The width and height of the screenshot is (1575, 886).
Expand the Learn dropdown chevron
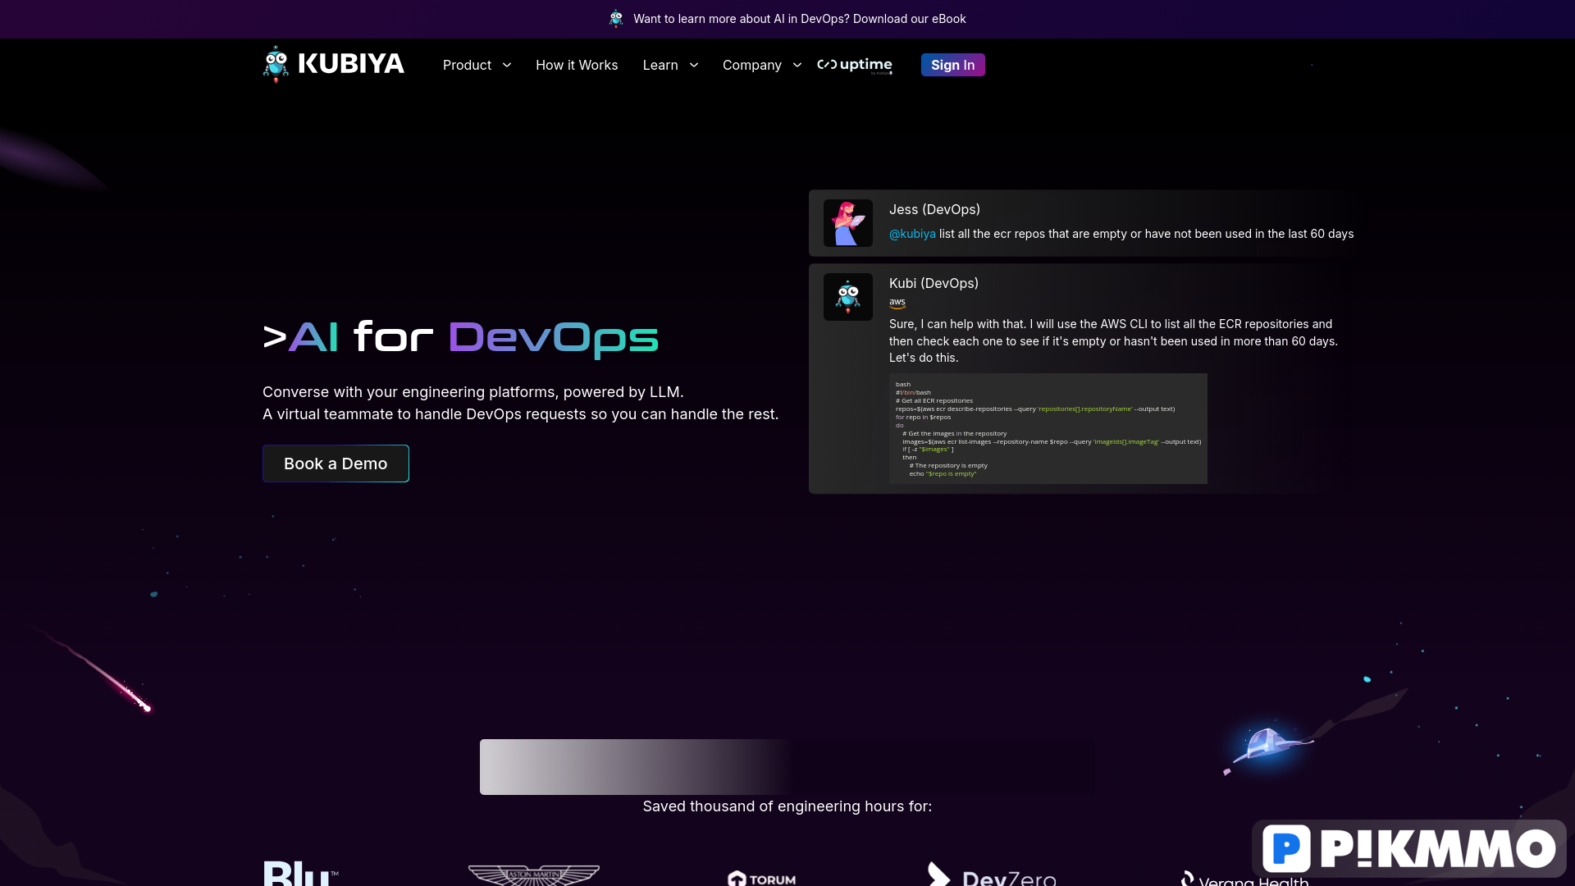[x=694, y=65]
